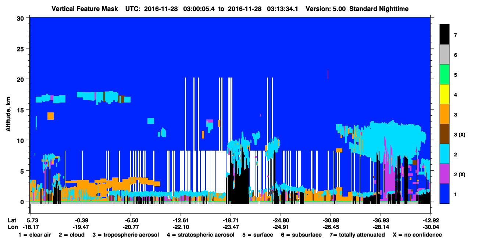Click the orange legend swatch labeled 3
478x245 pixels.
pos(445,114)
